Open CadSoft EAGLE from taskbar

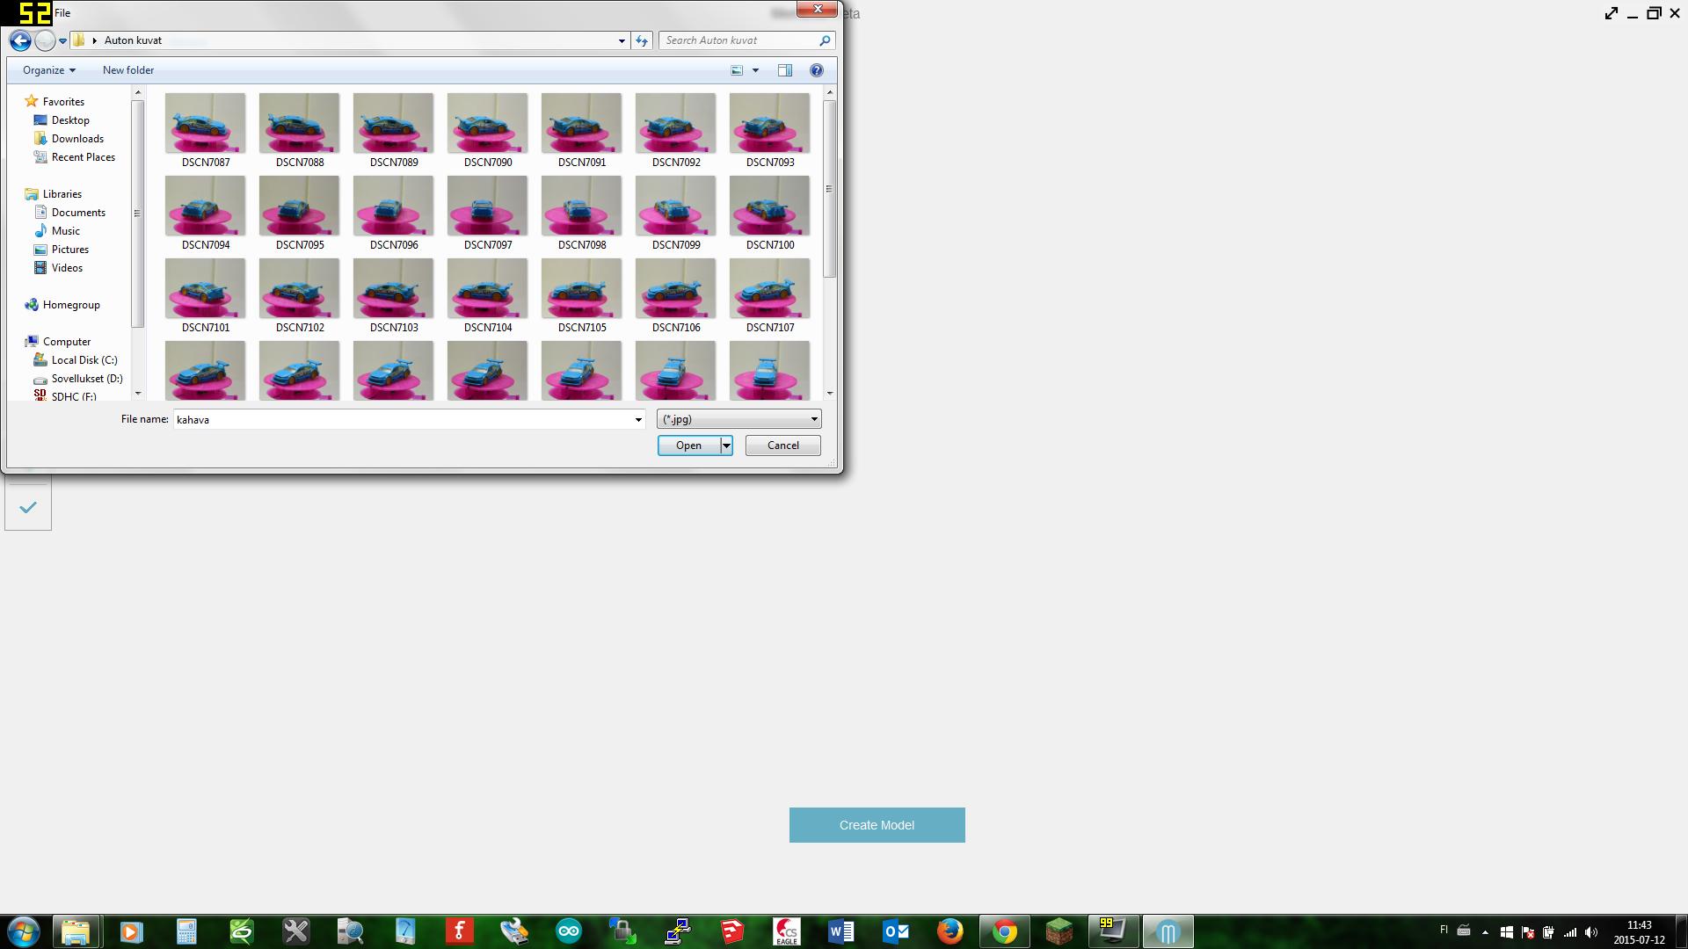coord(786,931)
